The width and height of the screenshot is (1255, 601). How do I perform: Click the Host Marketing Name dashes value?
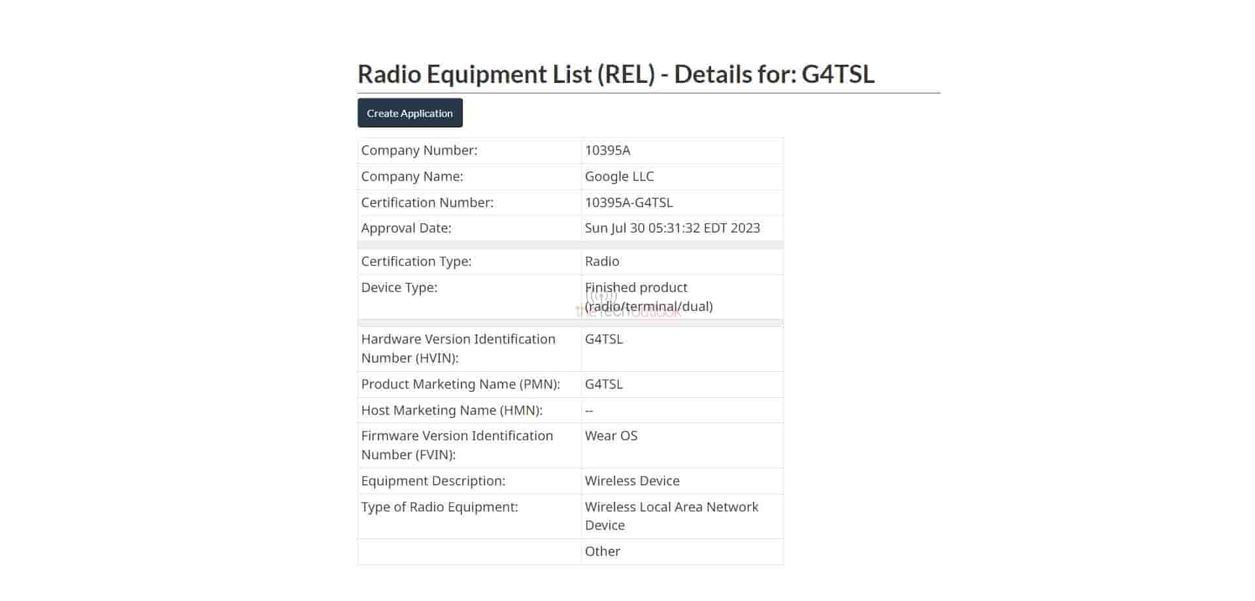coord(589,410)
